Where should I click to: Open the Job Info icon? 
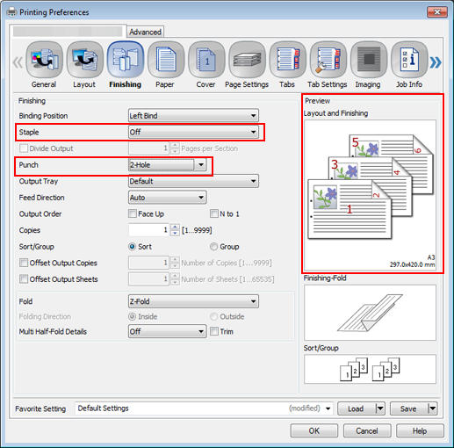click(409, 60)
